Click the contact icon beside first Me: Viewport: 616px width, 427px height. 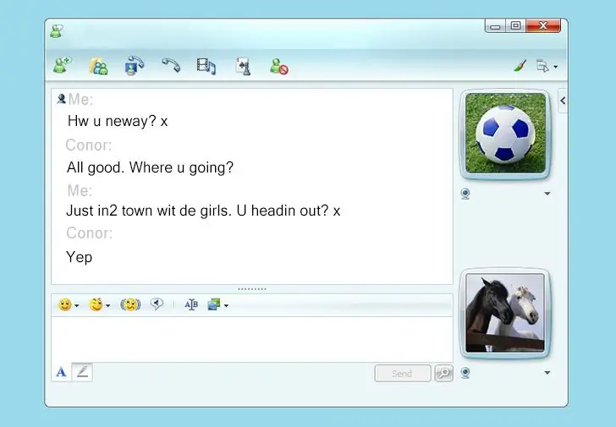point(61,99)
